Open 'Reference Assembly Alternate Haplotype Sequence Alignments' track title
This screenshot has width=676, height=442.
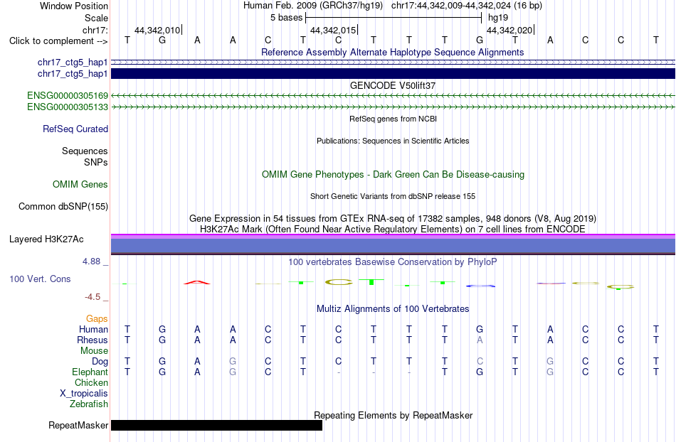[x=392, y=53]
